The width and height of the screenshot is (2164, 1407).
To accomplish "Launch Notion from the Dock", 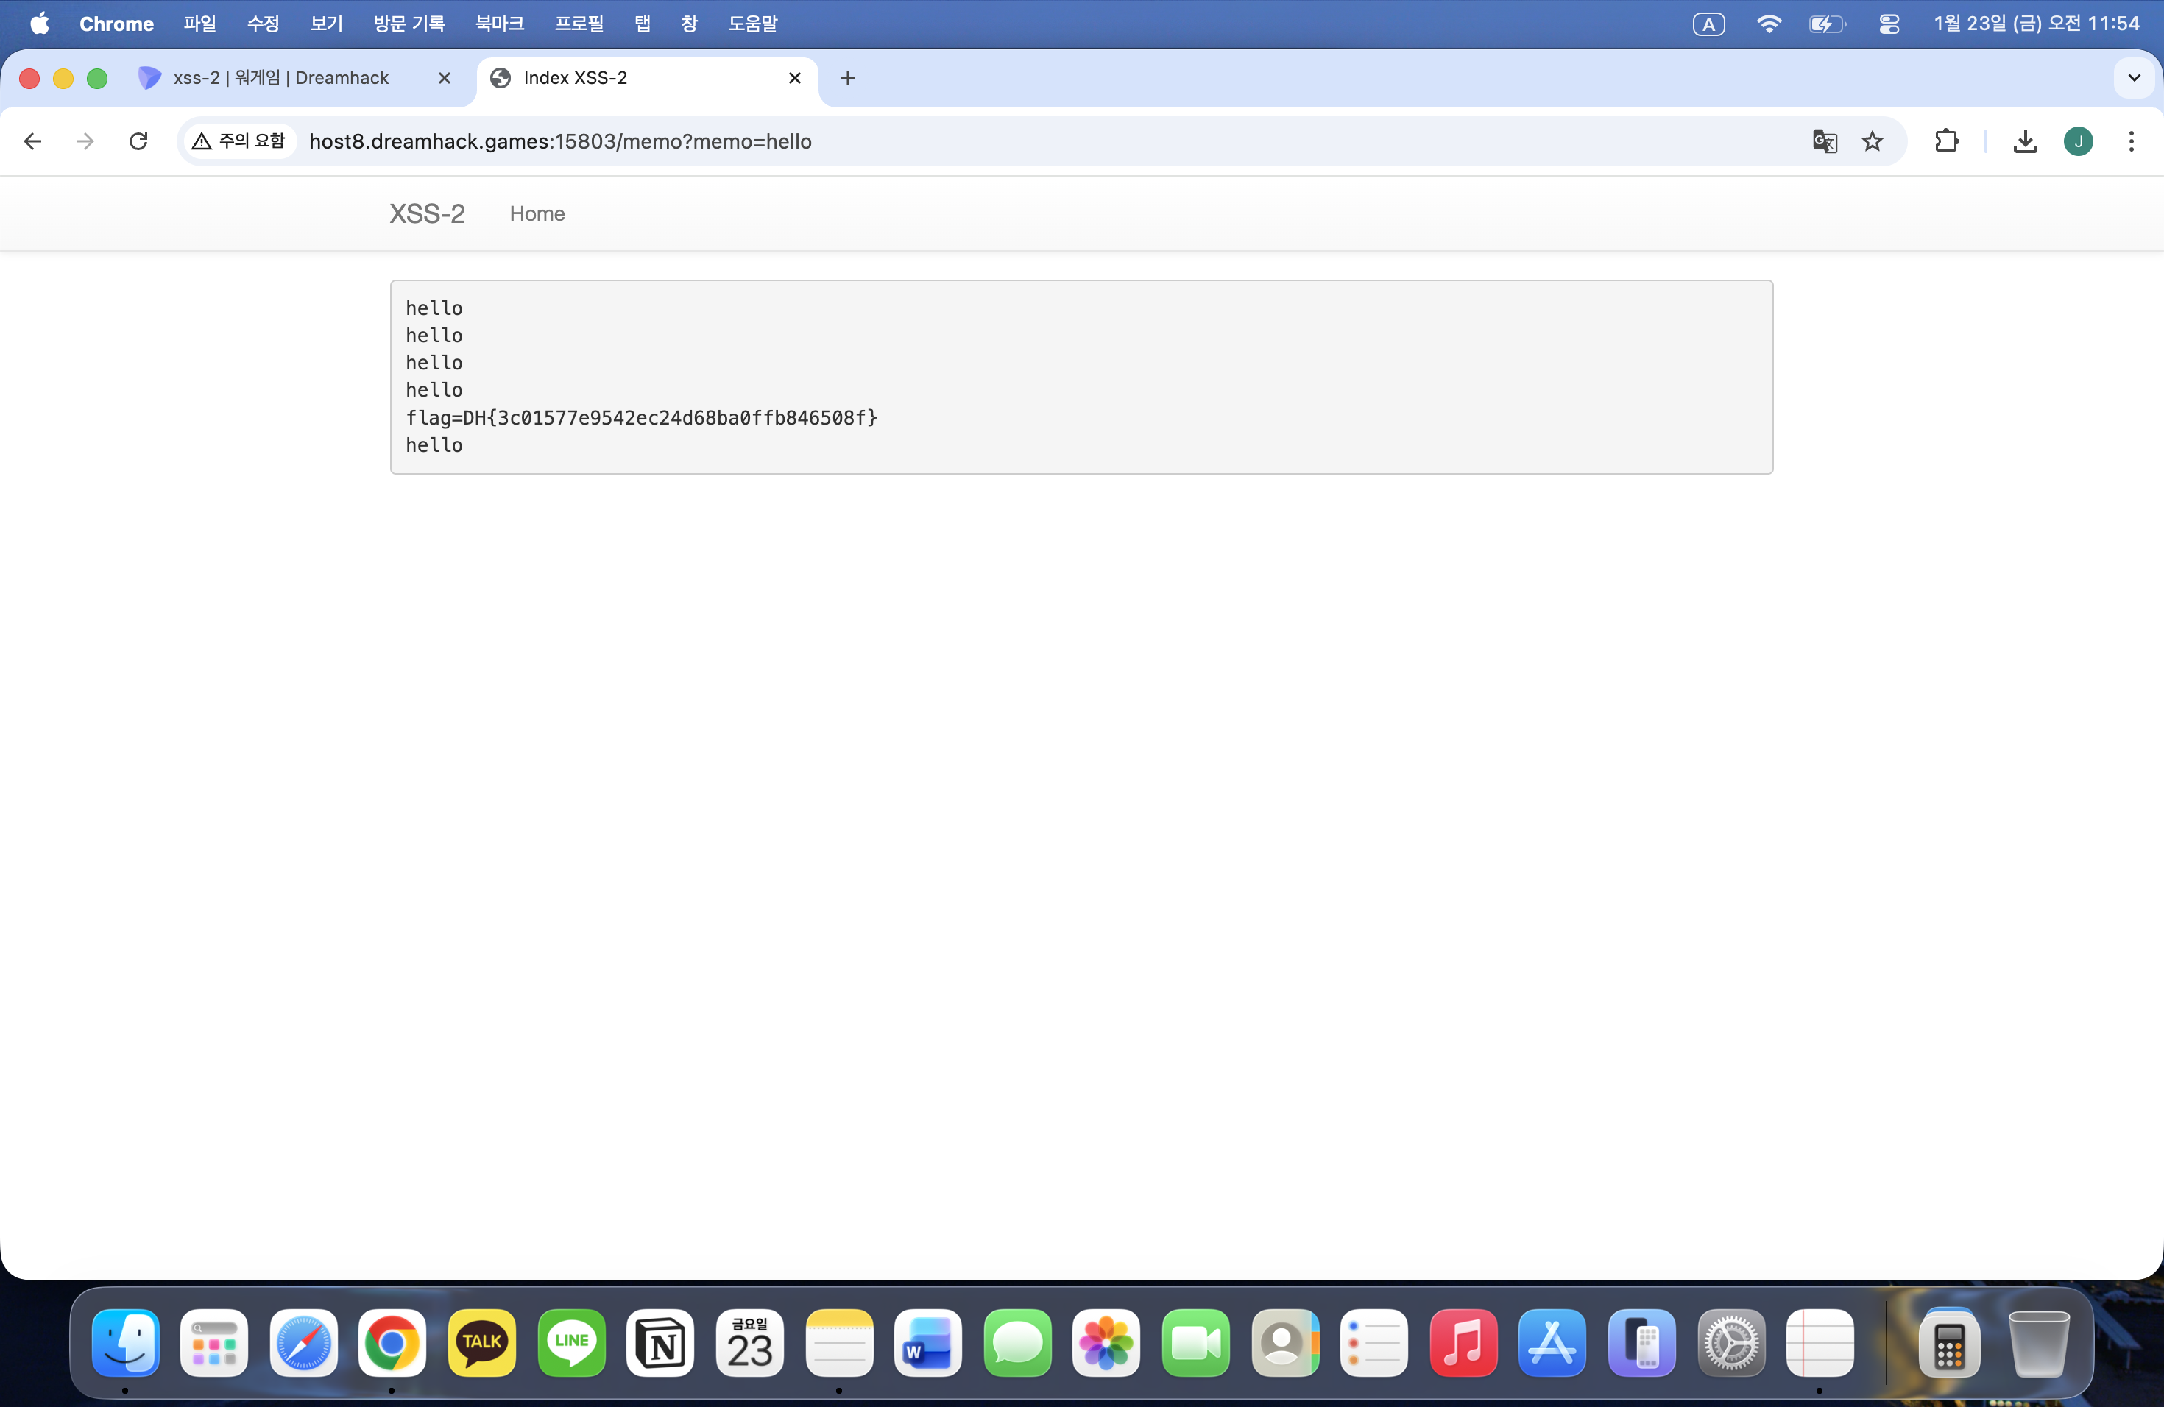I will tap(660, 1342).
